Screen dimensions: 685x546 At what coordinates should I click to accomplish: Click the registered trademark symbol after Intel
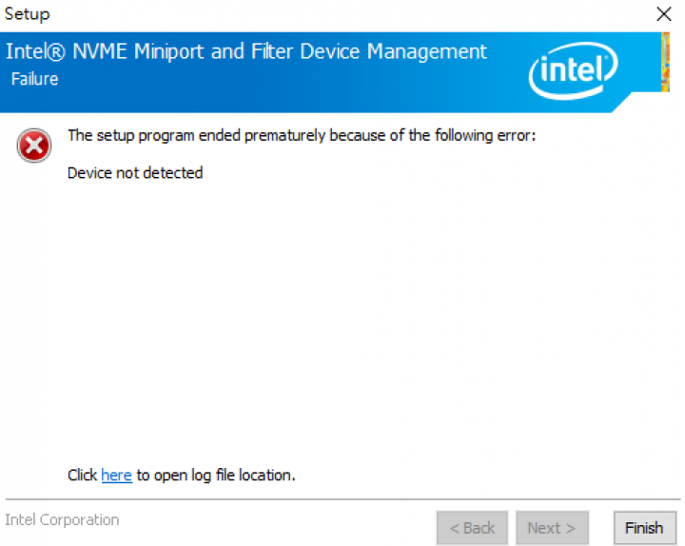coord(55,52)
